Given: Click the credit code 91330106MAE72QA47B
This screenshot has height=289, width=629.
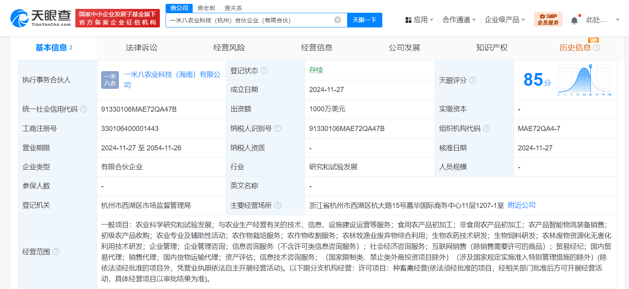Looking at the screenshot, I should (x=139, y=109).
